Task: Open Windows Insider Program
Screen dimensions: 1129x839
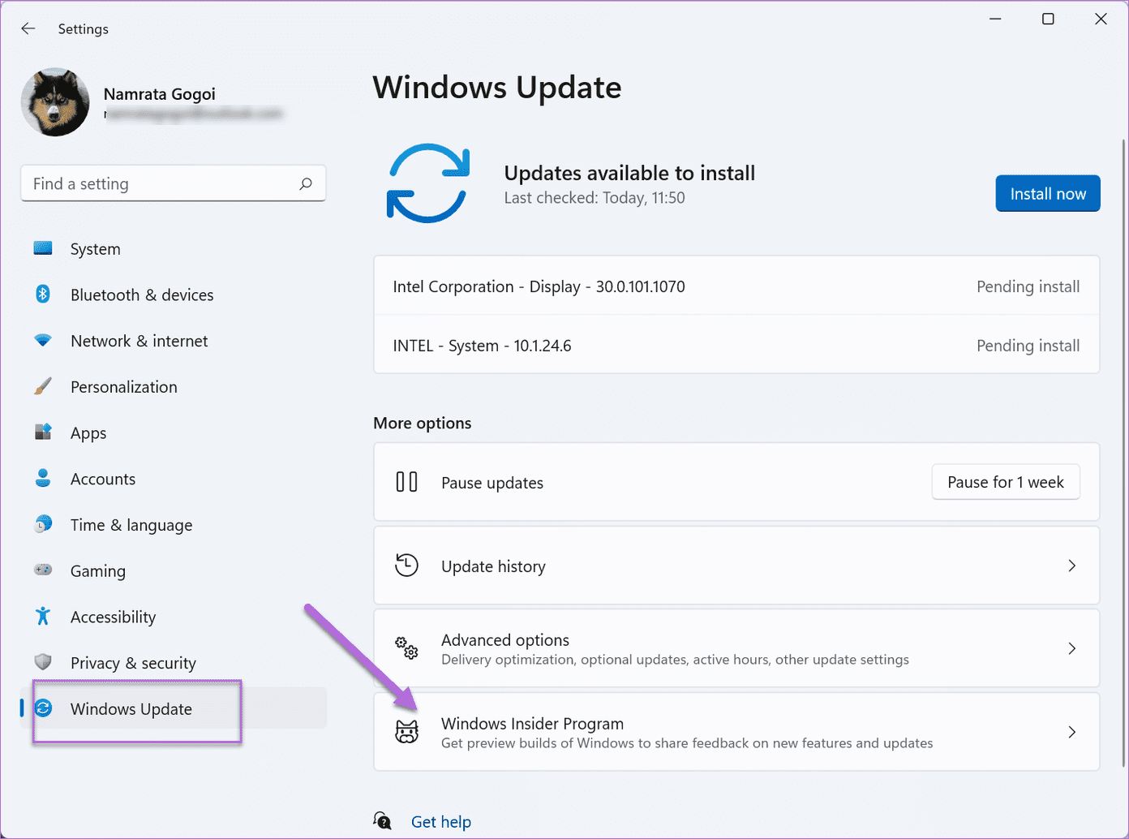Action: point(736,732)
